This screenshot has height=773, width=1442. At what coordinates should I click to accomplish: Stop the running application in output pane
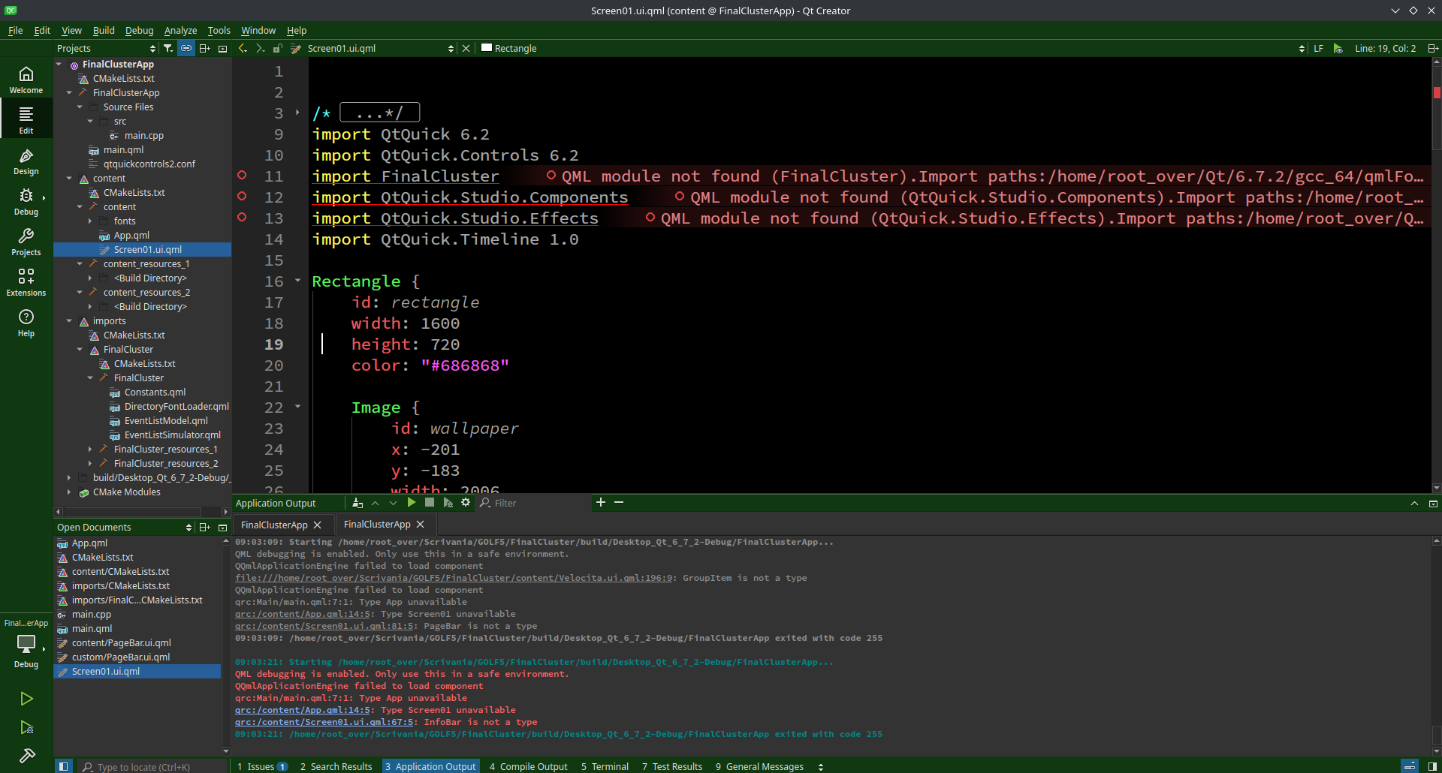point(430,503)
